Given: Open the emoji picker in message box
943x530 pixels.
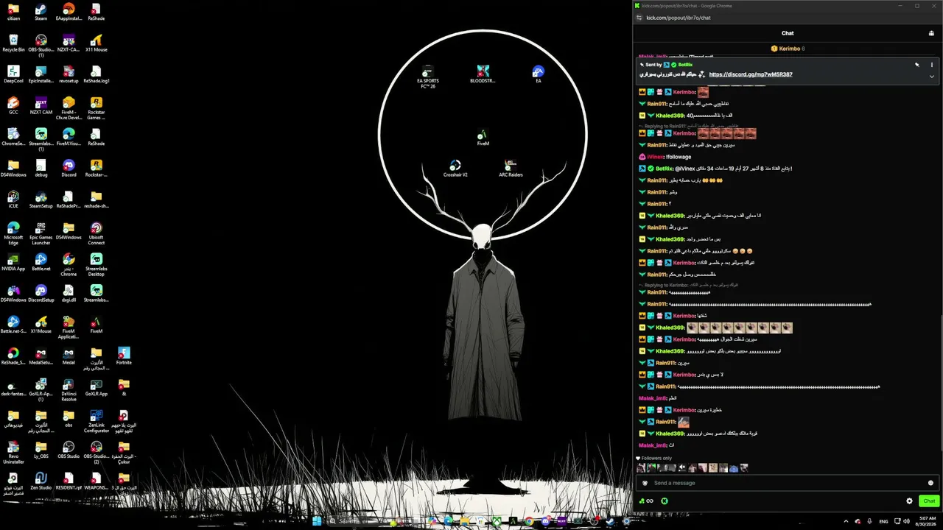Looking at the screenshot, I should [930, 483].
